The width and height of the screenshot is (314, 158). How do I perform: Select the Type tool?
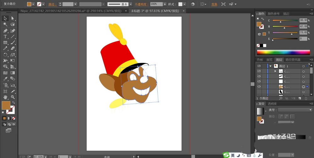pyautogui.click(x=5, y=37)
